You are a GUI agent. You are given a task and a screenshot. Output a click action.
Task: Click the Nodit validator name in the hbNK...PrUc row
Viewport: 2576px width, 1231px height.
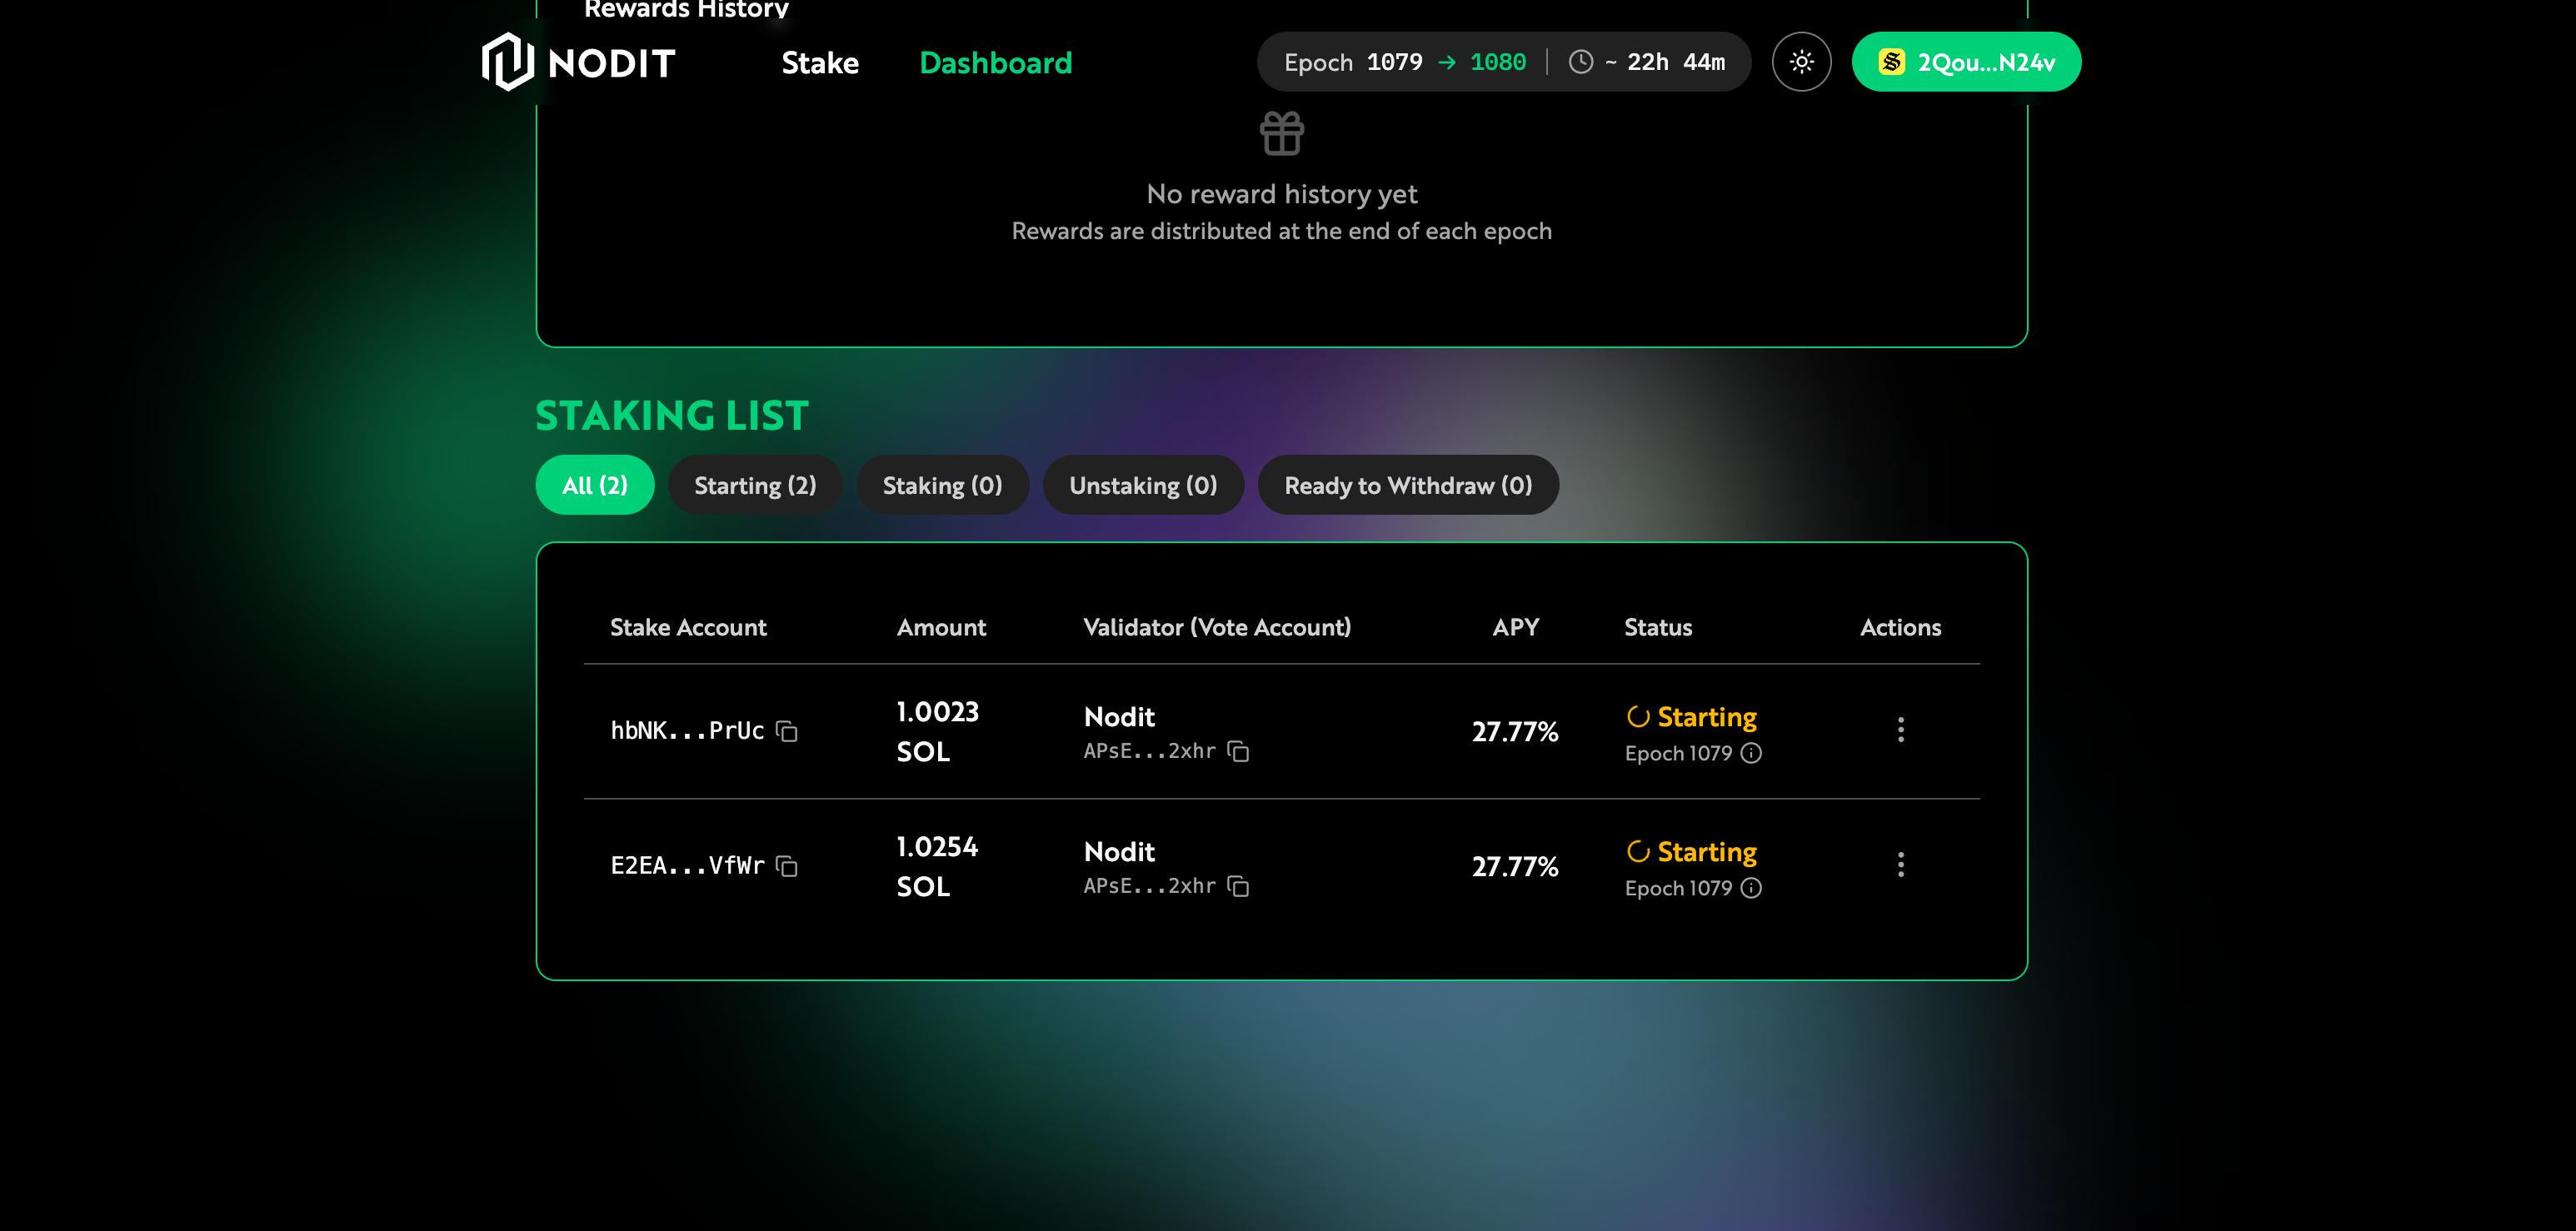click(x=1119, y=717)
